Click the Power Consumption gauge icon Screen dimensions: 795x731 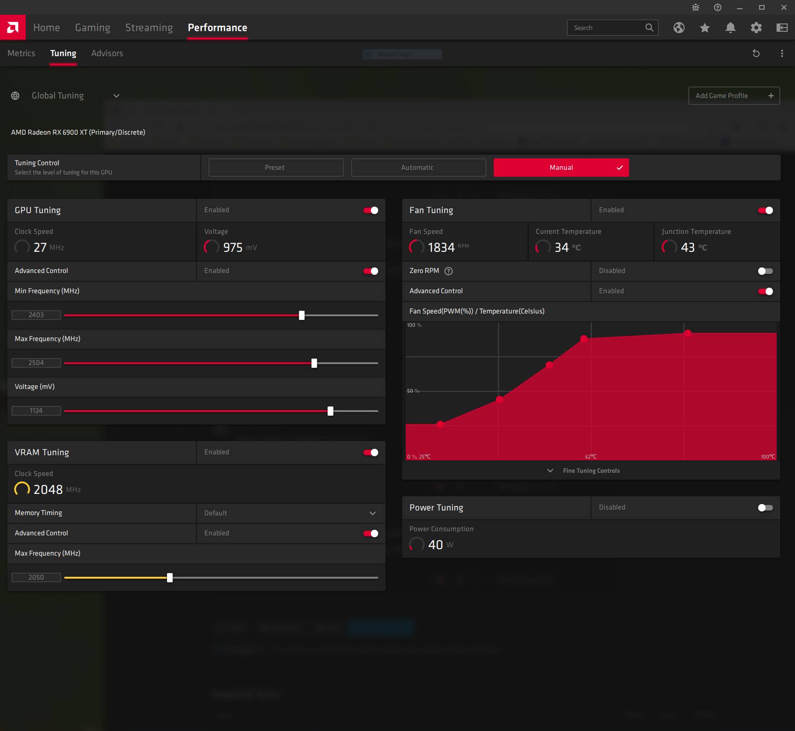pos(416,544)
